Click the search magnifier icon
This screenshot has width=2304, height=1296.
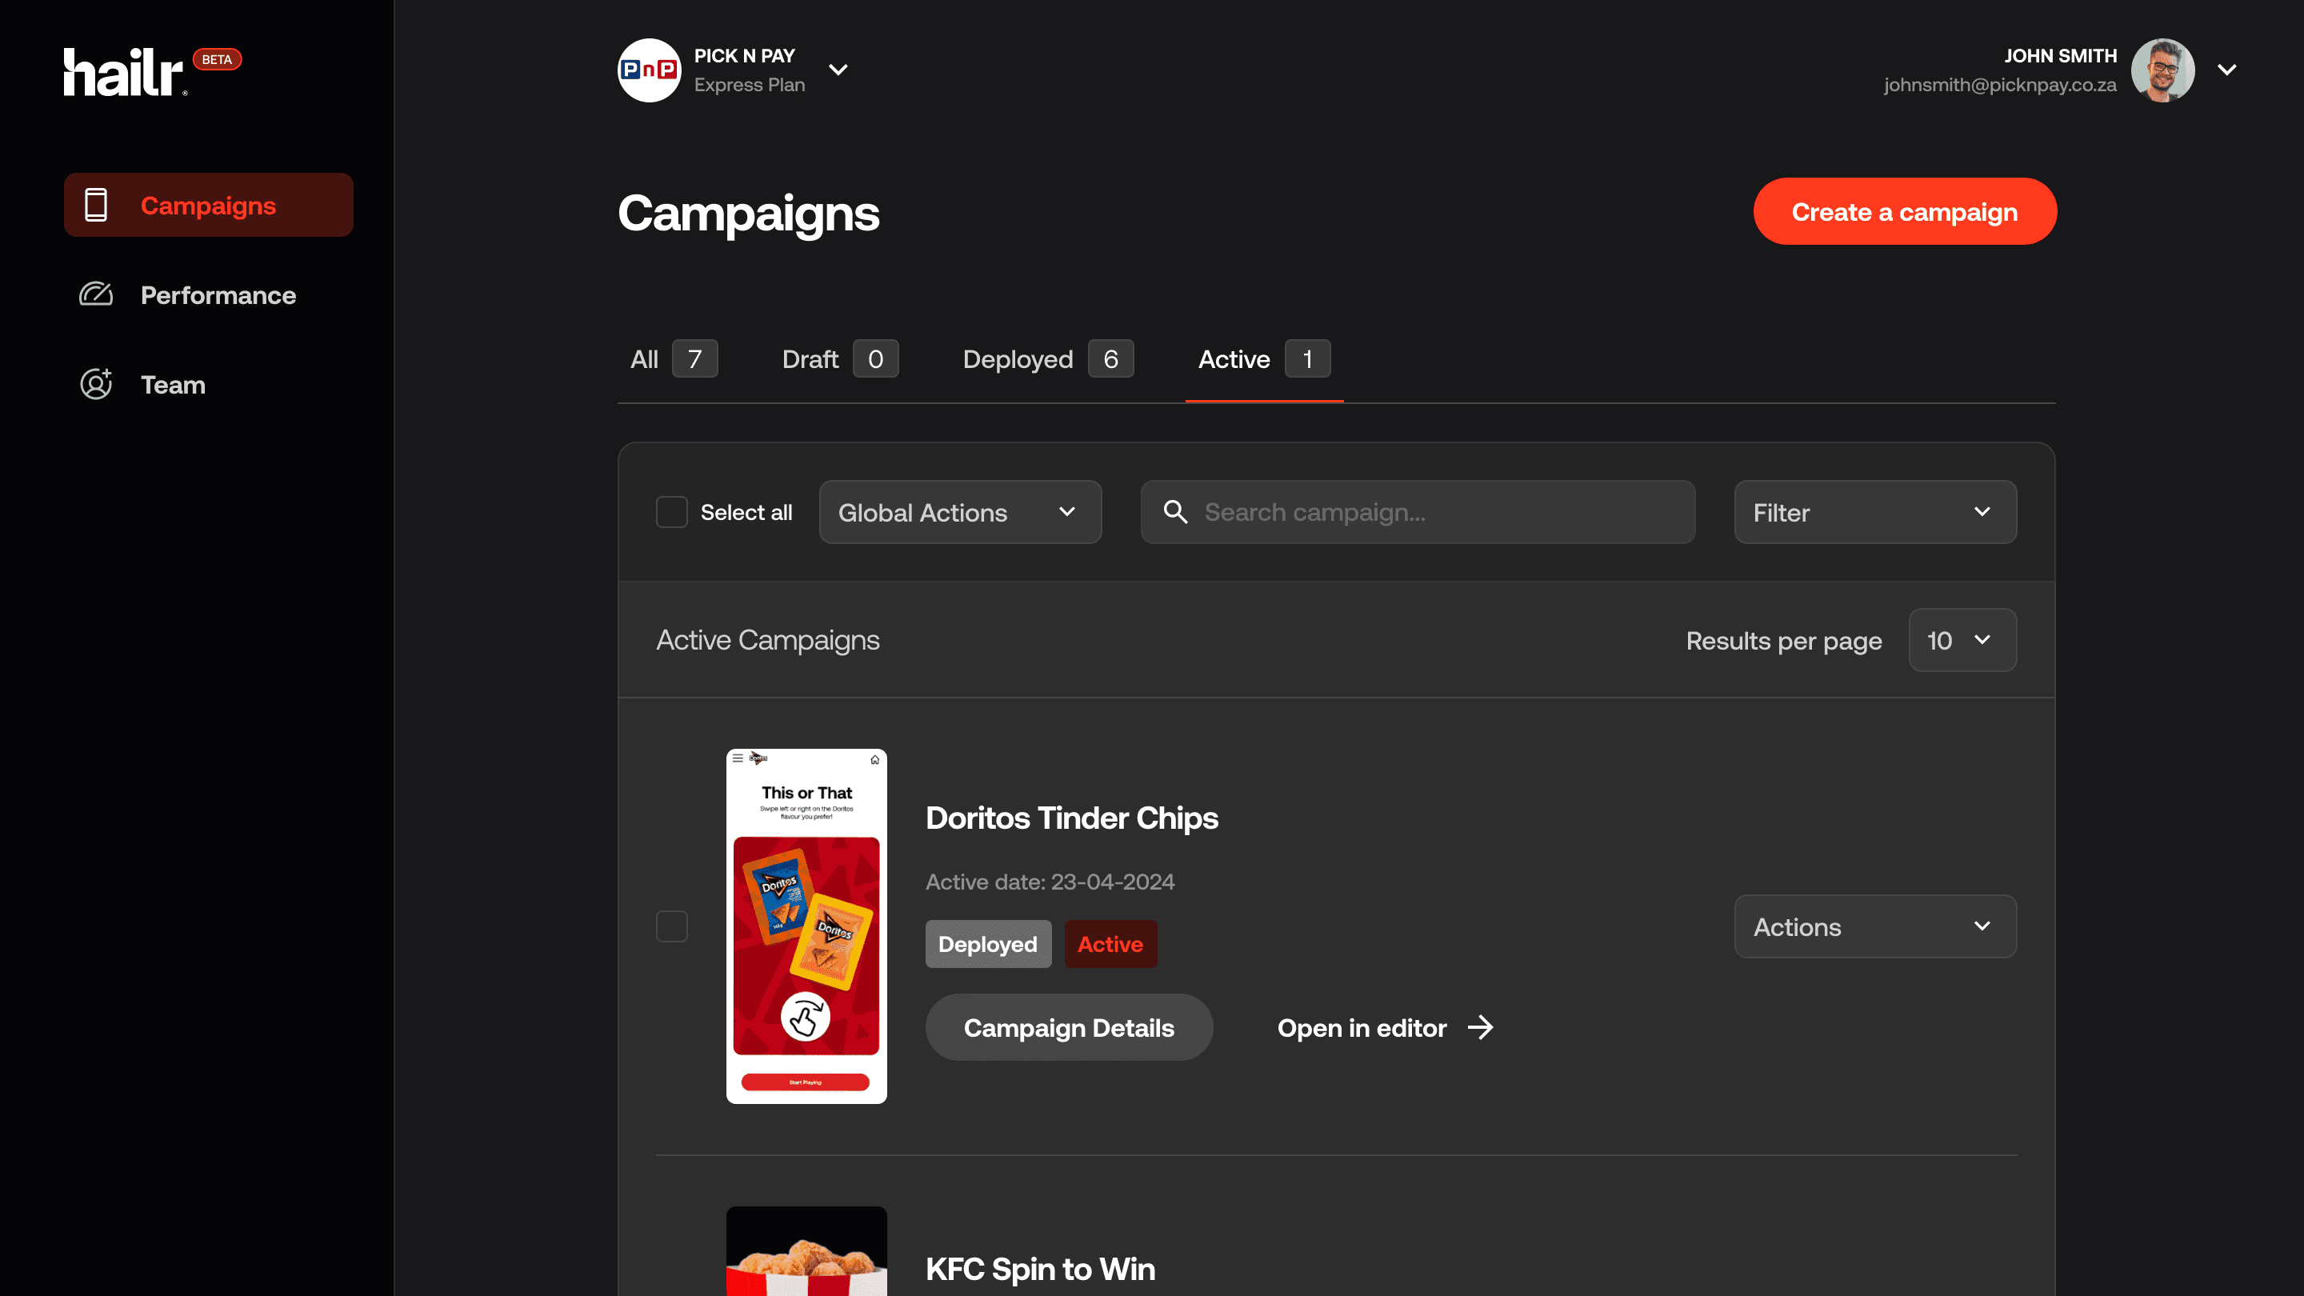[1175, 512]
